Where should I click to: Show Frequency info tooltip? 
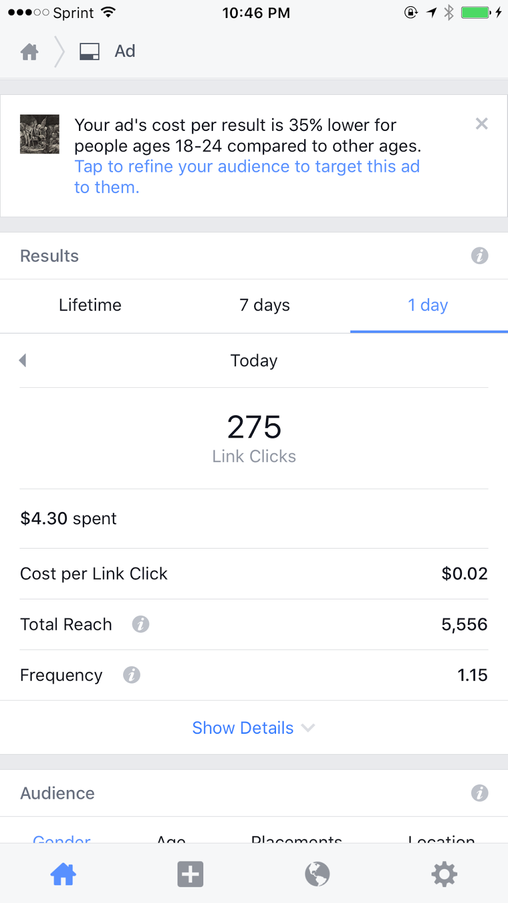point(132,675)
